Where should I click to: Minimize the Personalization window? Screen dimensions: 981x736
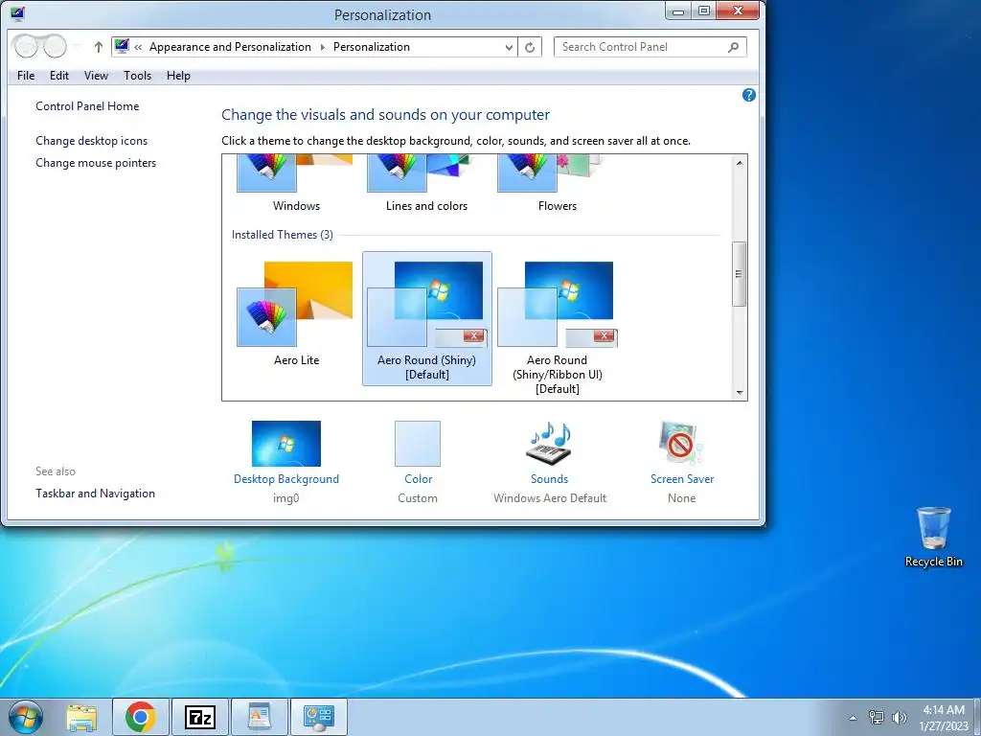[x=677, y=11]
